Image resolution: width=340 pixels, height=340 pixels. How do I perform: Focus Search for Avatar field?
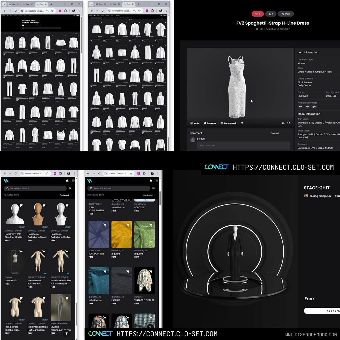35,188
